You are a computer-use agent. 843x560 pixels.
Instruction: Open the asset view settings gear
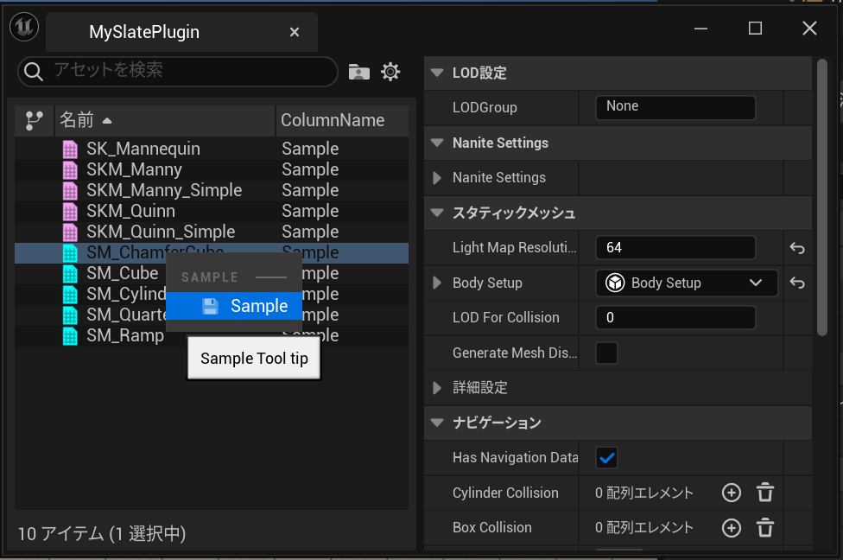391,72
